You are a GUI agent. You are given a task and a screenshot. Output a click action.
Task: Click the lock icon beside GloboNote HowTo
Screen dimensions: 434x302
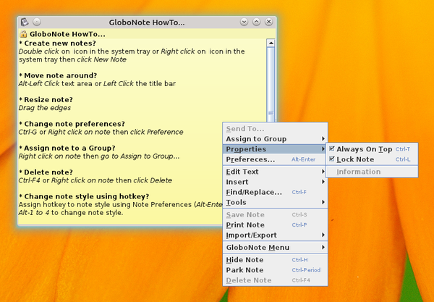(x=23, y=34)
